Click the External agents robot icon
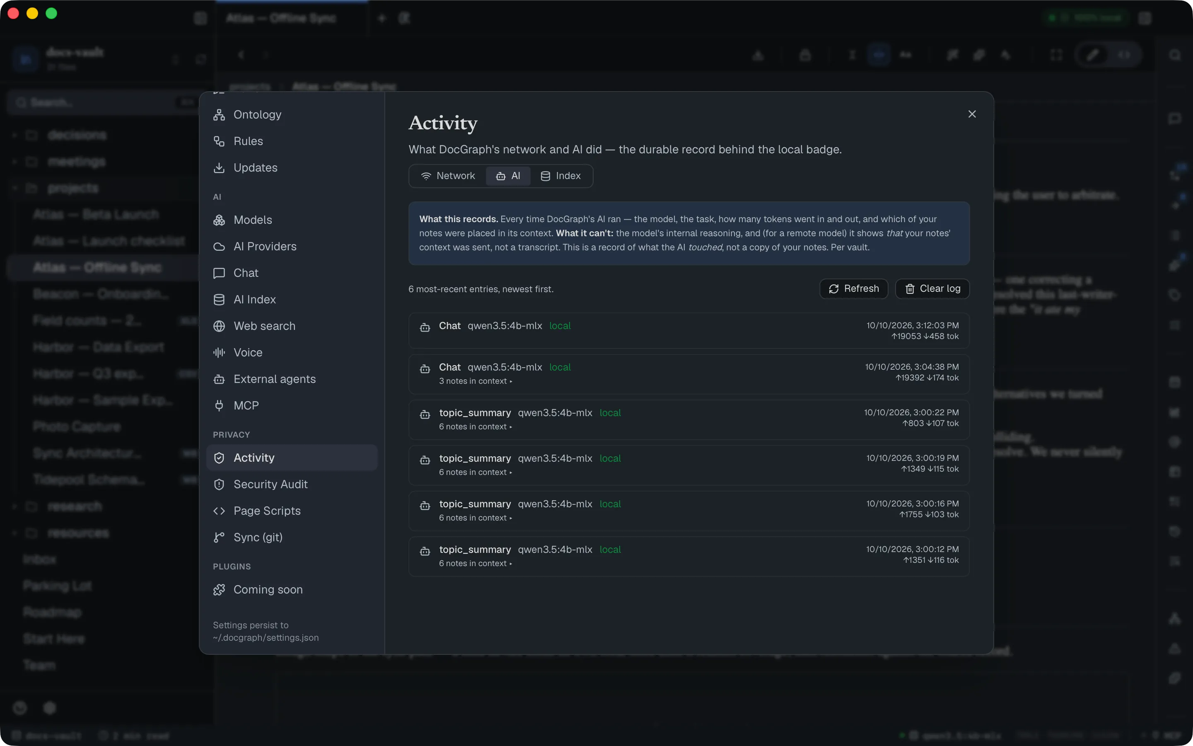The image size is (1193, 746). point(219,379)
